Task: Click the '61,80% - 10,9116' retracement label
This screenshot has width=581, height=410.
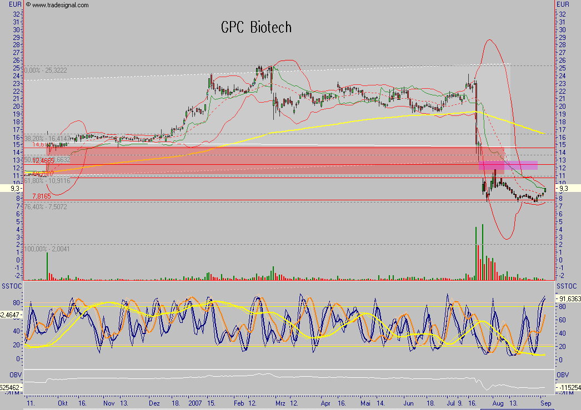Action: (x=47, y=180)
